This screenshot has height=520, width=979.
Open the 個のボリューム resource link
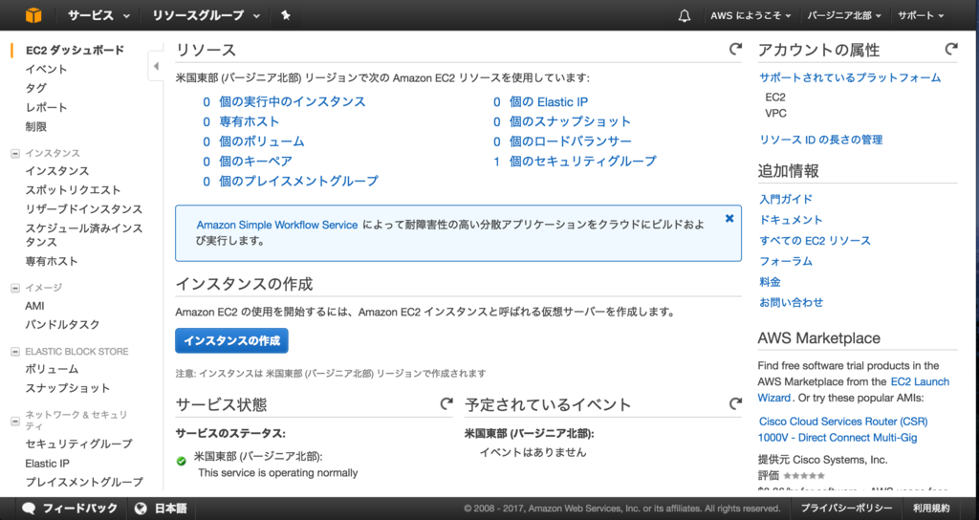point(262,141)
